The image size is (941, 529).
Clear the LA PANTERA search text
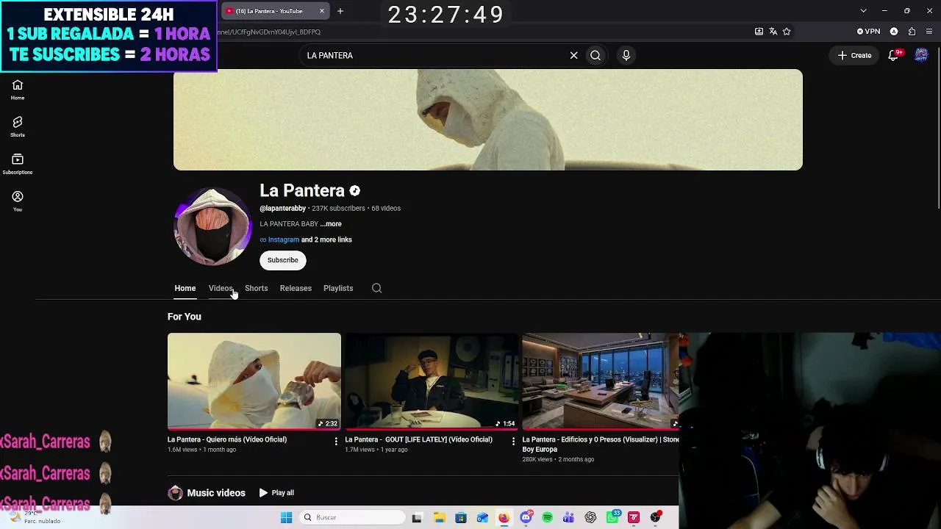573,55
